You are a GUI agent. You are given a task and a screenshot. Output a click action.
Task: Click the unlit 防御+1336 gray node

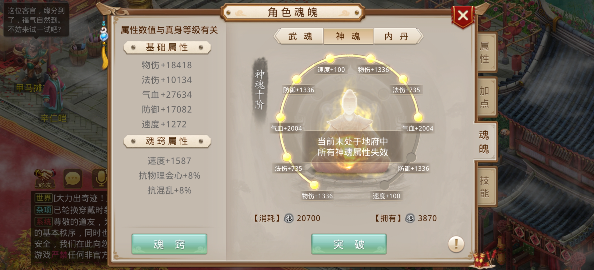pyautogui.click(x=411, y=157)
